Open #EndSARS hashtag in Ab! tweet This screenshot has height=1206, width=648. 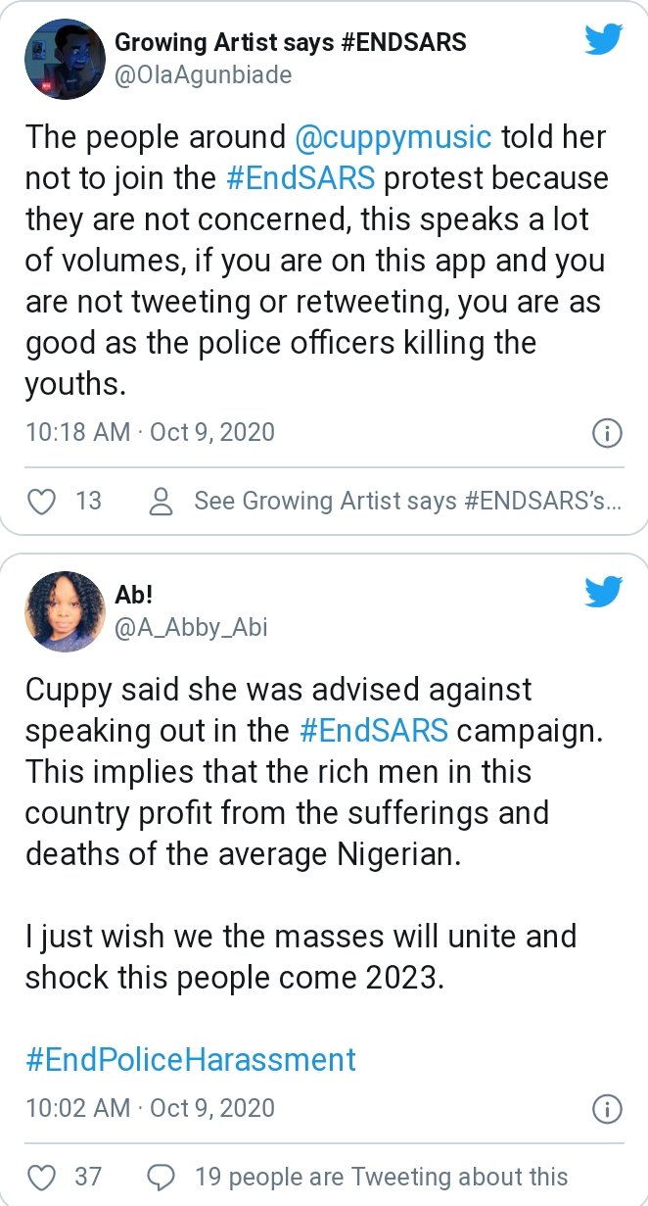click(371, 731)
